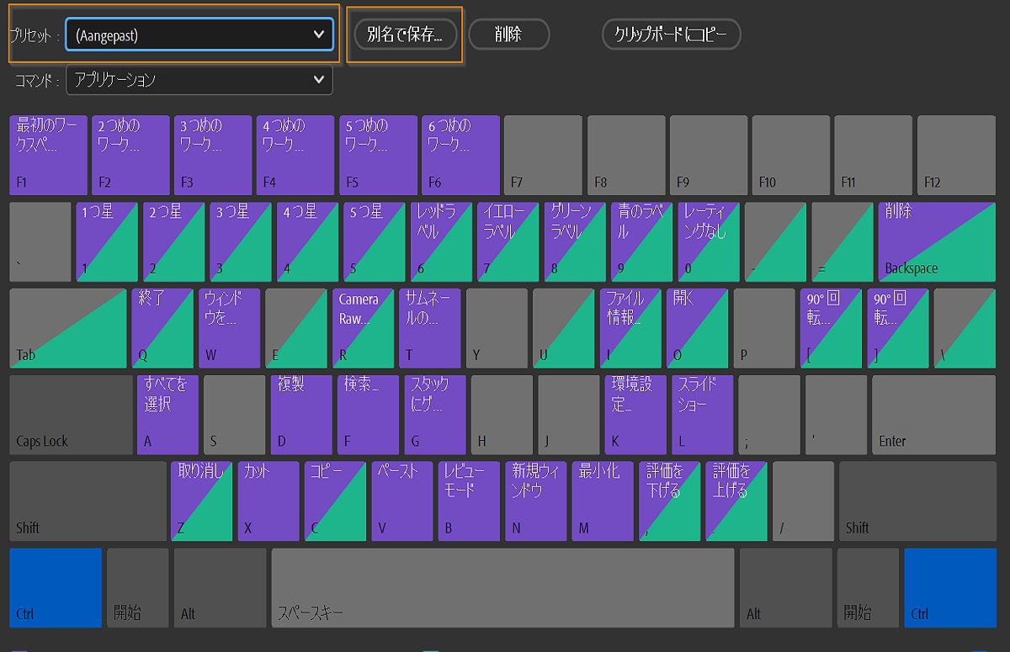
Task: Select the 9 key labeled 青のラベル
Action: click(x=642, y=241)
